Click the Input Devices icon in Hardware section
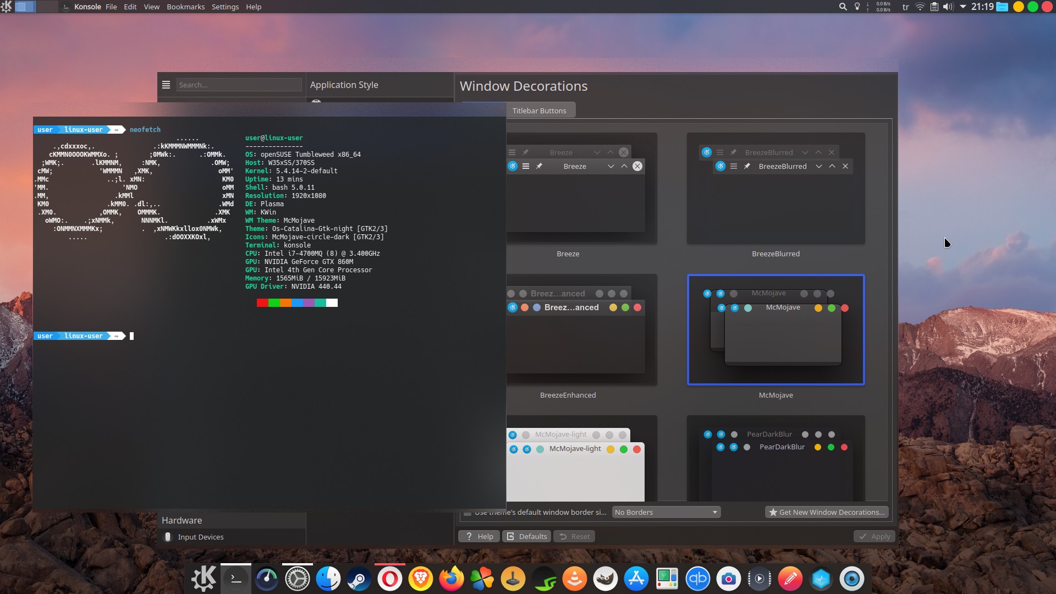 [x=168, y=537]
